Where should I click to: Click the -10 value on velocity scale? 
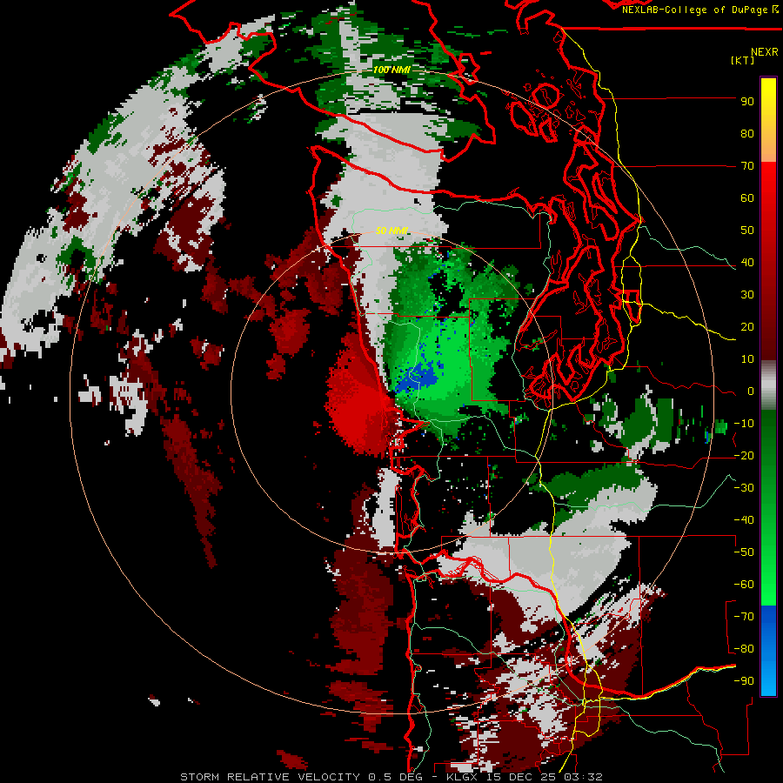[x=744, y=424]
